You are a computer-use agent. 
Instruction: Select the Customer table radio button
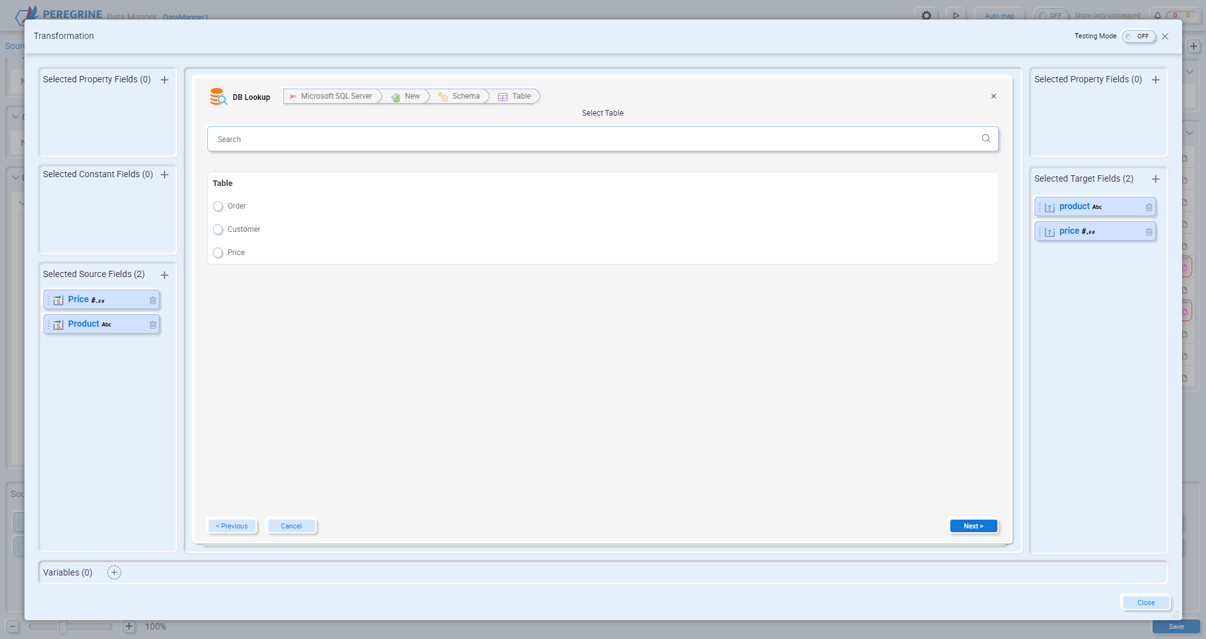(218, 229)
